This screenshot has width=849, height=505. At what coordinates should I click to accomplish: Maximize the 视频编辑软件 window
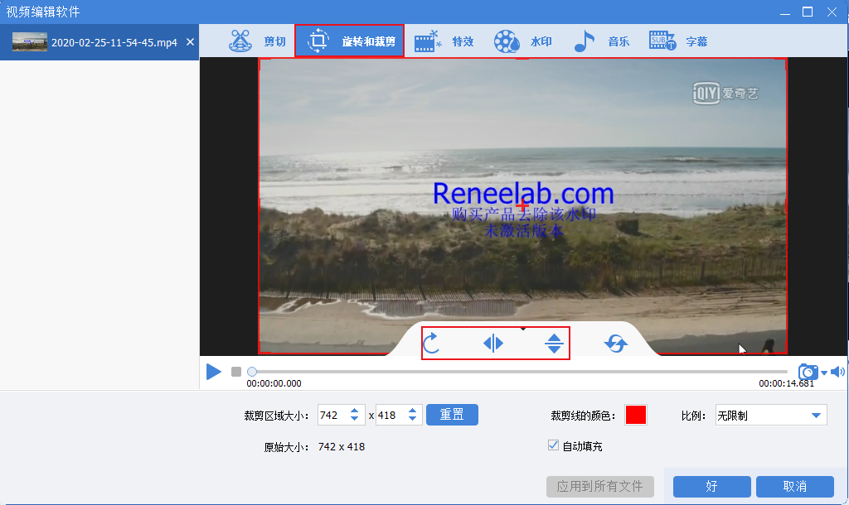click(808, 12)
